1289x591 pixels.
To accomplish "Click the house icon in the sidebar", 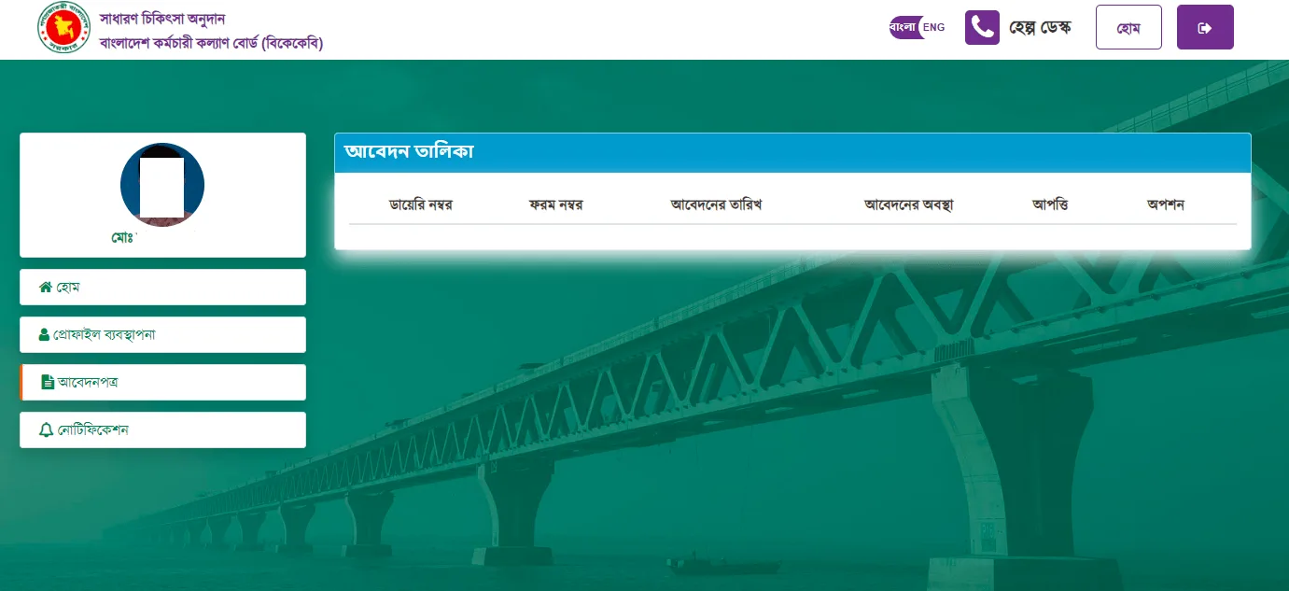I will pos(45,288).
